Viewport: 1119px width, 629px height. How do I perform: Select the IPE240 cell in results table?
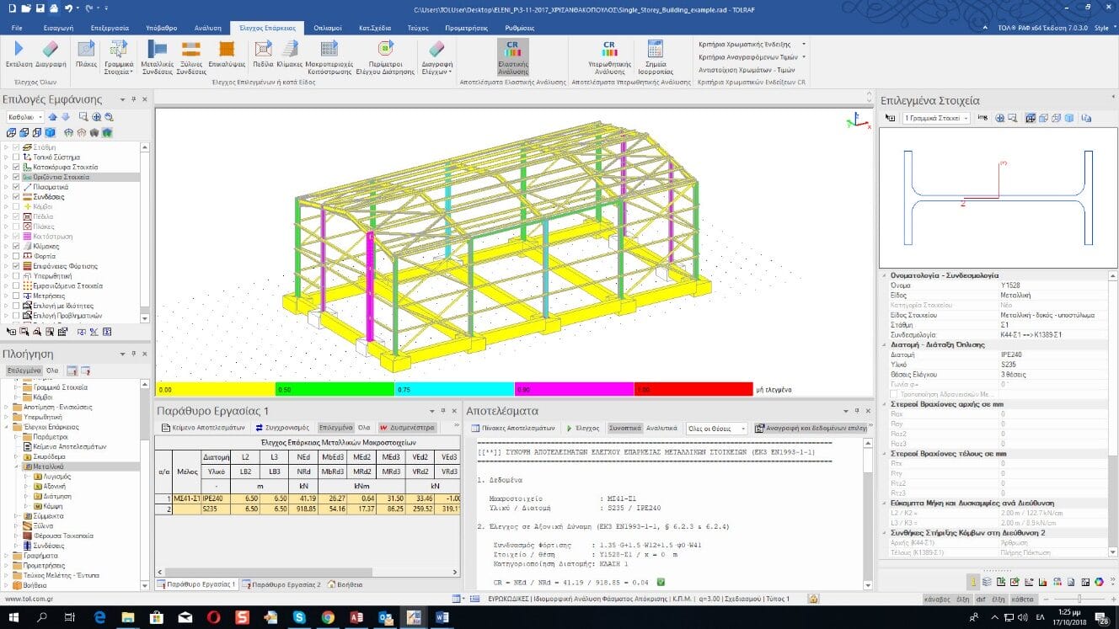[x=212, y=498]
